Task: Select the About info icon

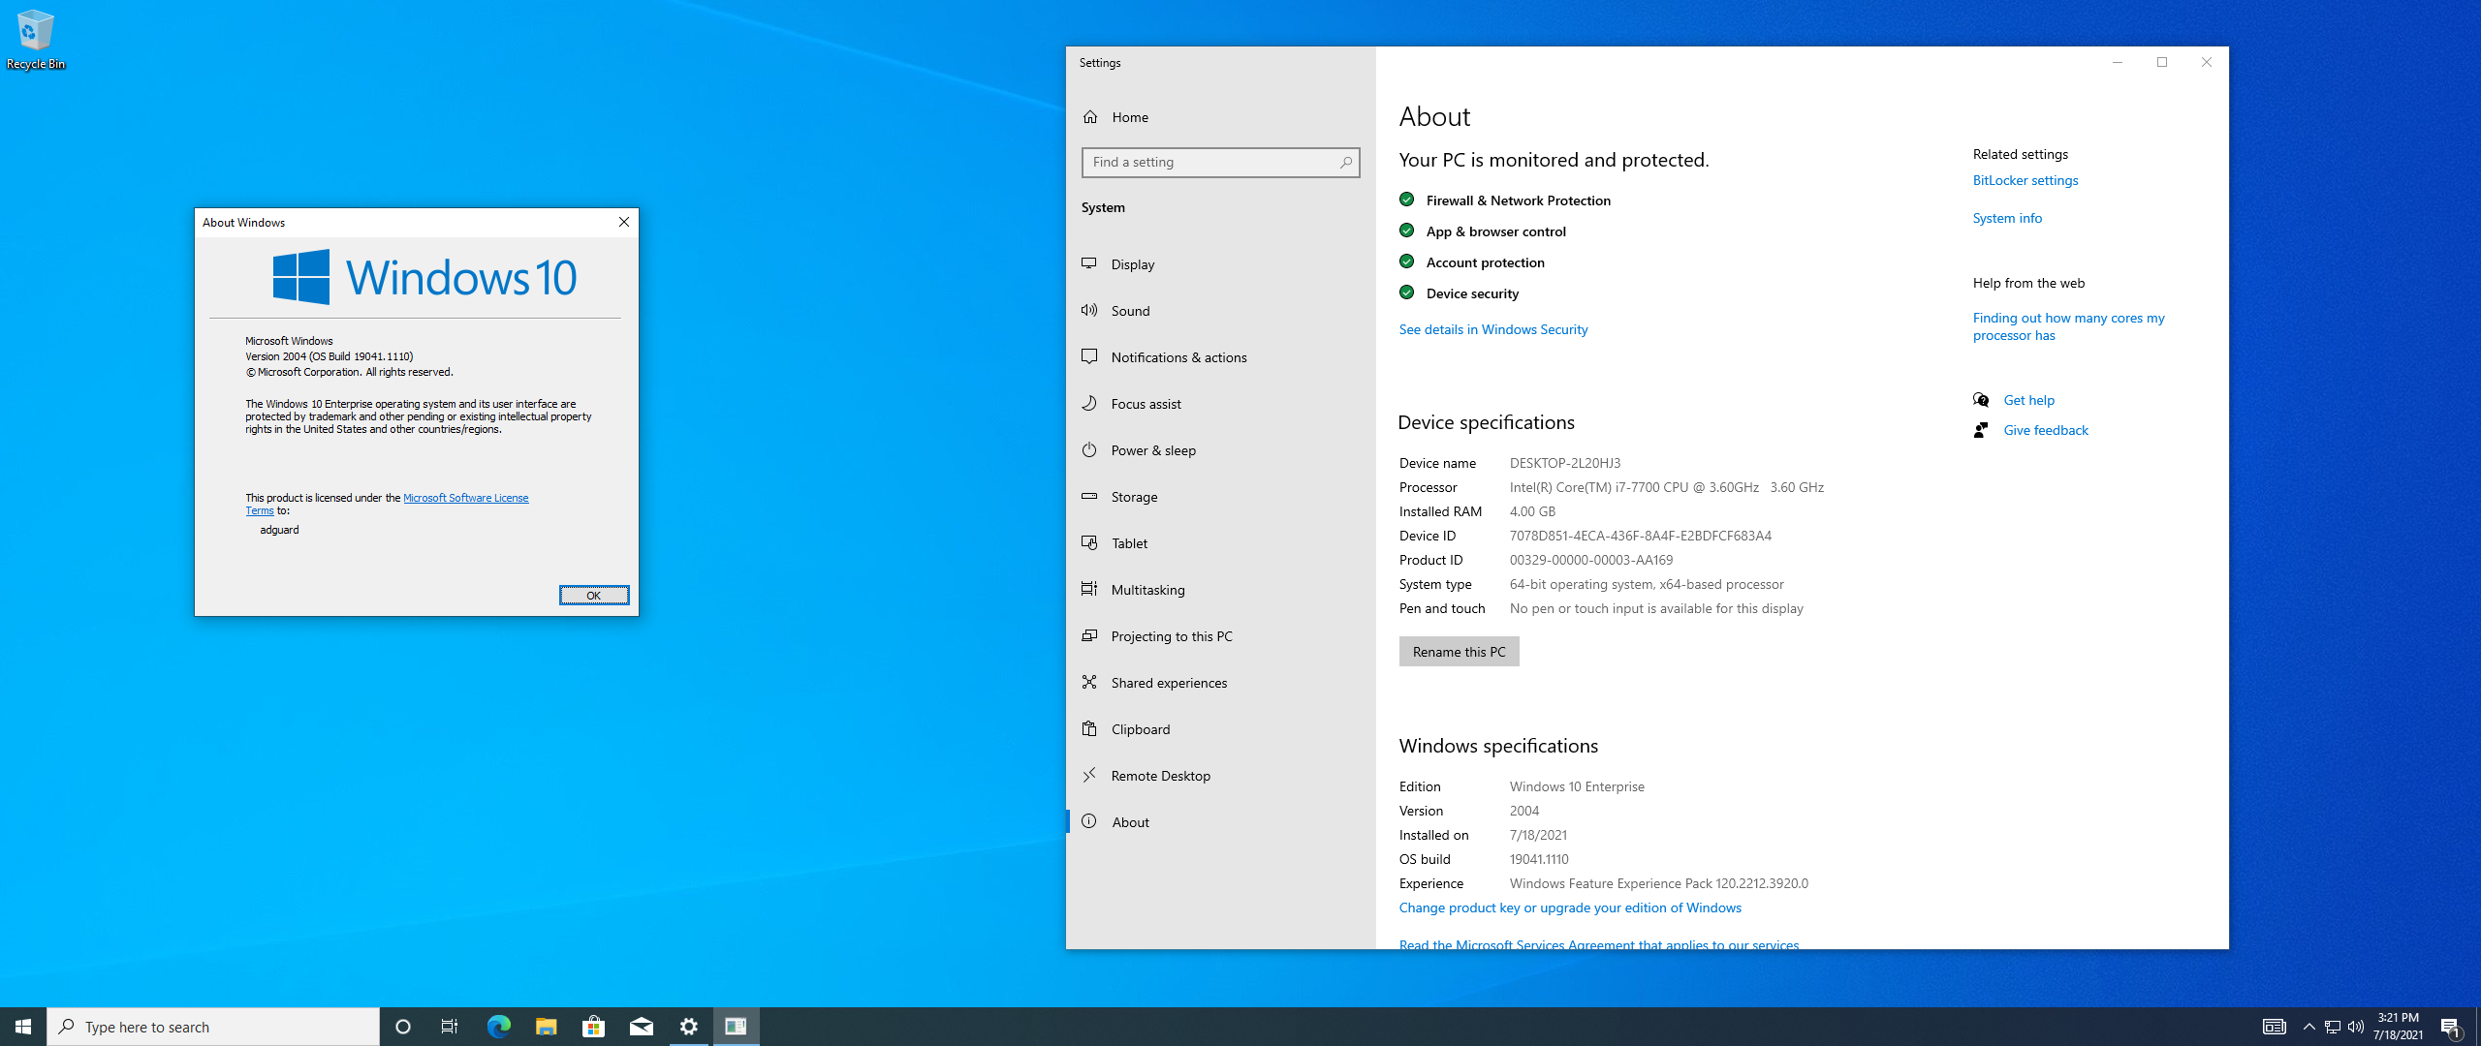Action: coord(1089,821)
